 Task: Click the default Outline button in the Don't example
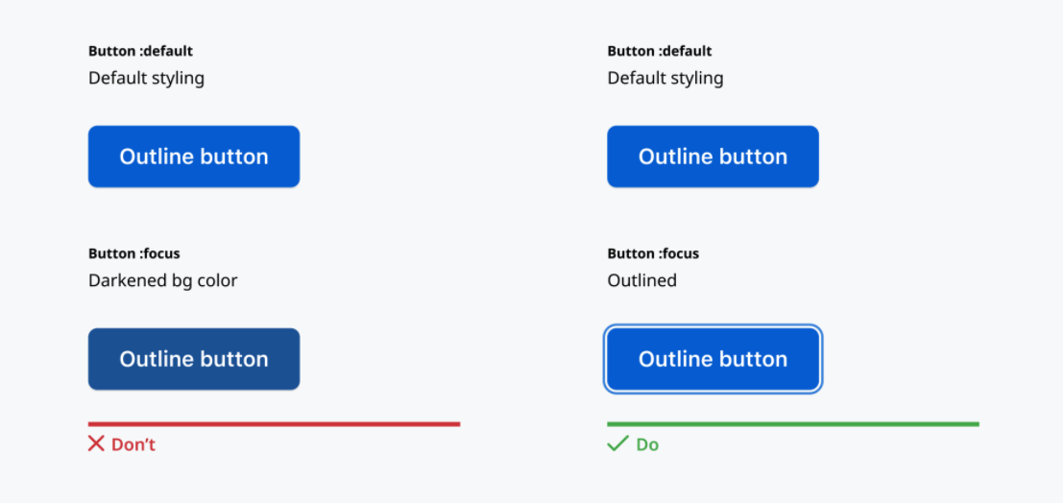pos(194,156)
